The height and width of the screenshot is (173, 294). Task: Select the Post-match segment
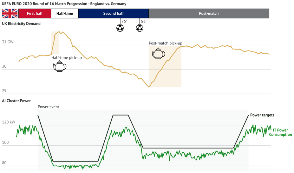[x=209, y=14]
